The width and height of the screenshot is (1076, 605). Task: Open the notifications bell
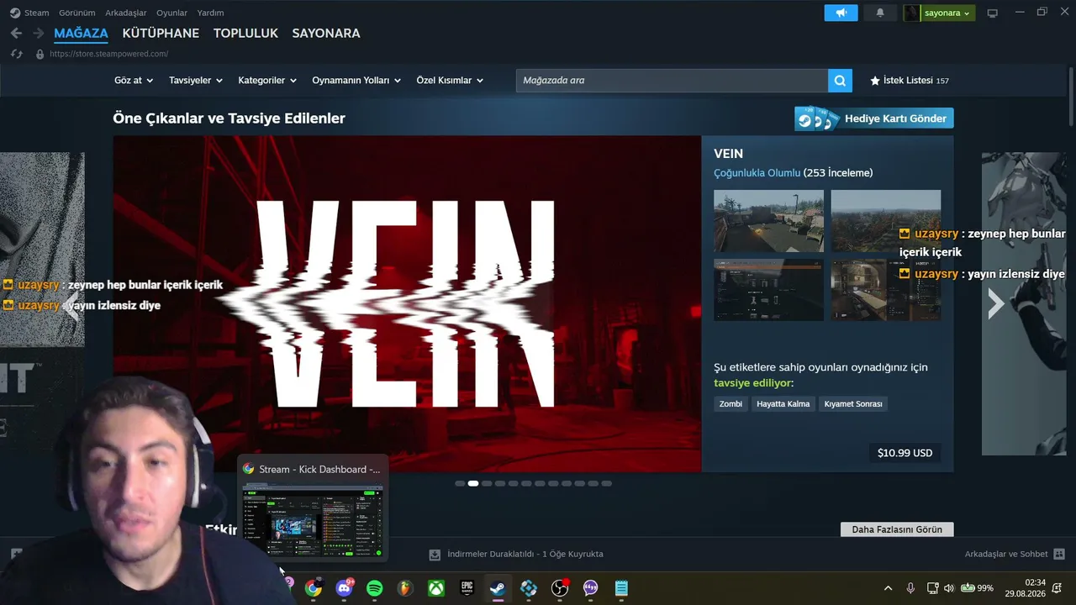tap(880, 13)
